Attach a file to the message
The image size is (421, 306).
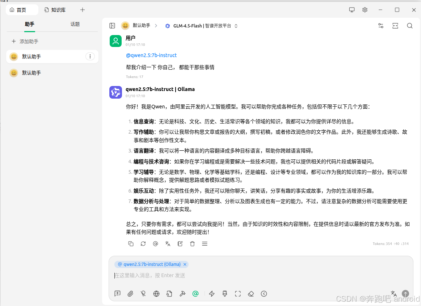(x=130, y=294)
